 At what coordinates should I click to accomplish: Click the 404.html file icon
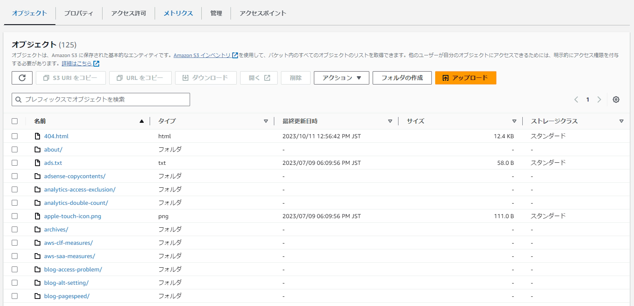38,136
